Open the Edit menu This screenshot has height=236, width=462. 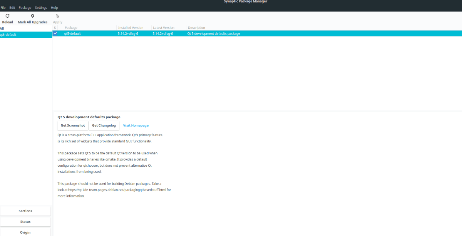tap(12, 7)
